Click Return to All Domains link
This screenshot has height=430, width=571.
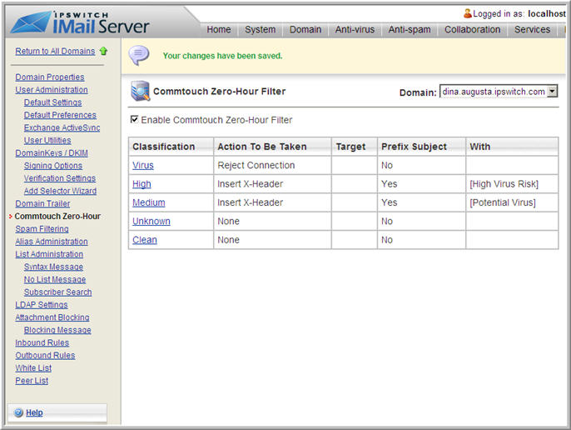pos(55,51)
